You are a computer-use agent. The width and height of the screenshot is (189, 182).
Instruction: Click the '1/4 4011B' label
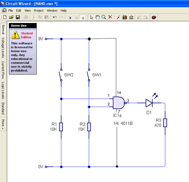123,123
